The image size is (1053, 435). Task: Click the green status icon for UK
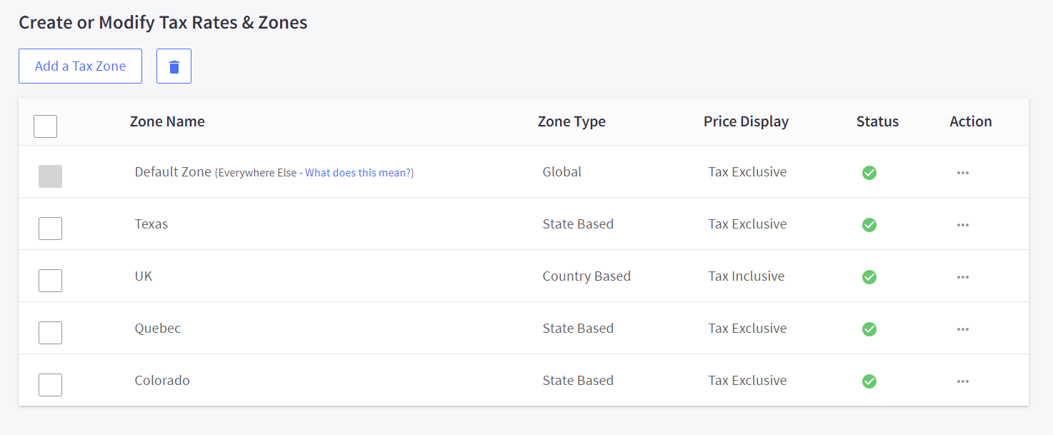coord(869,276)
